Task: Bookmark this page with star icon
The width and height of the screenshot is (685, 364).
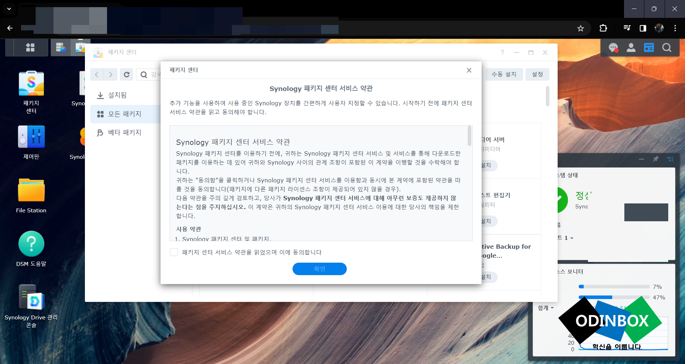Action: [x=580, y=28]
